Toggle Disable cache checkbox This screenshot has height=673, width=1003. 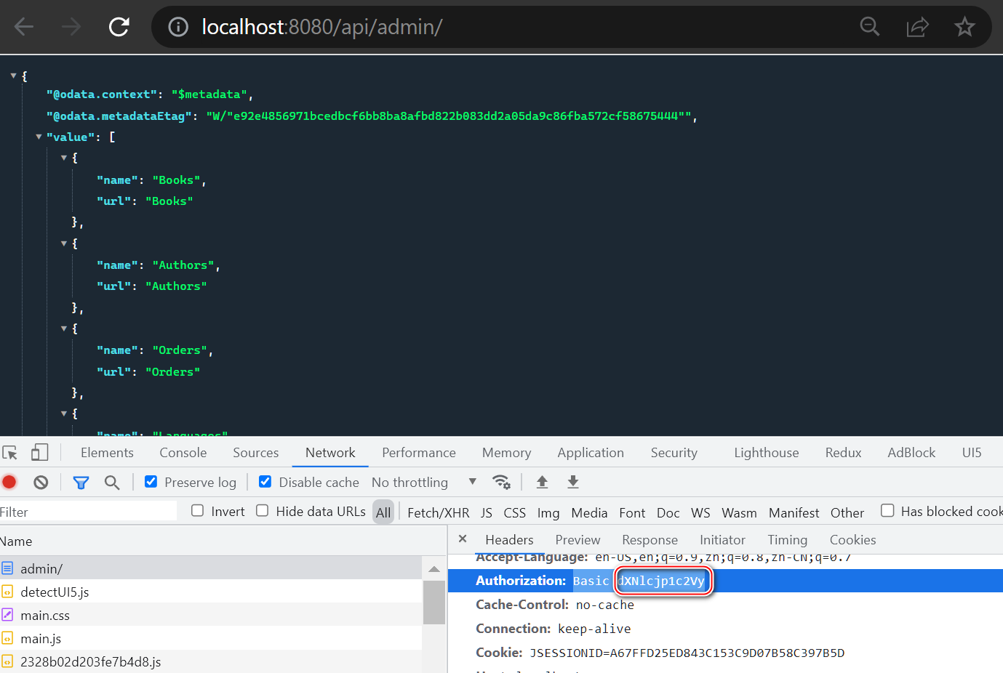point(265,482)
